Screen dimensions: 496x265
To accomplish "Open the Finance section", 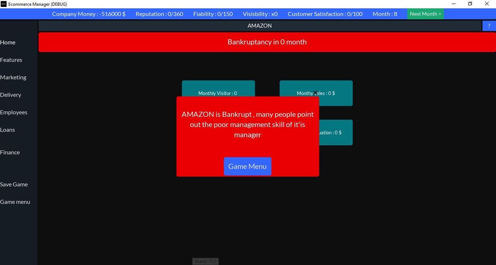I will click(x=10, y=152).
